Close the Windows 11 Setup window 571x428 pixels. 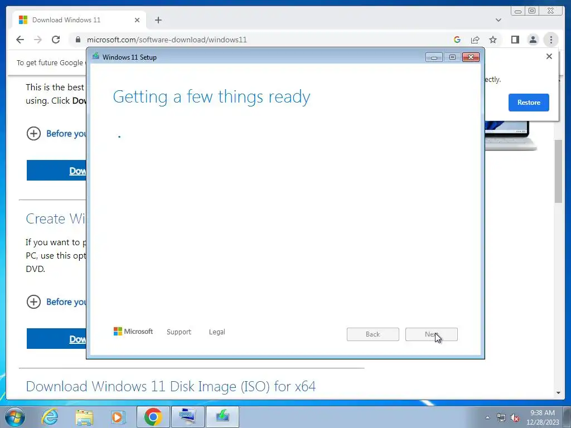471,57
